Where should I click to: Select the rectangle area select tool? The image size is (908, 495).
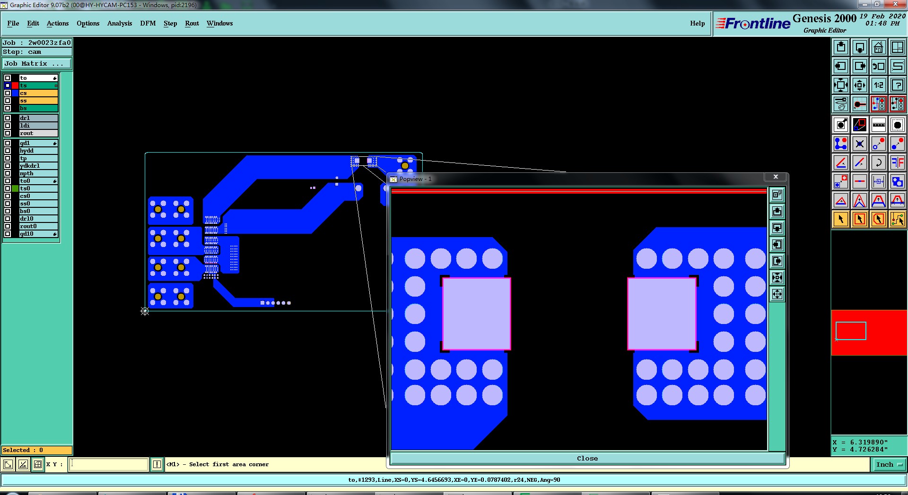pos(860,219)
